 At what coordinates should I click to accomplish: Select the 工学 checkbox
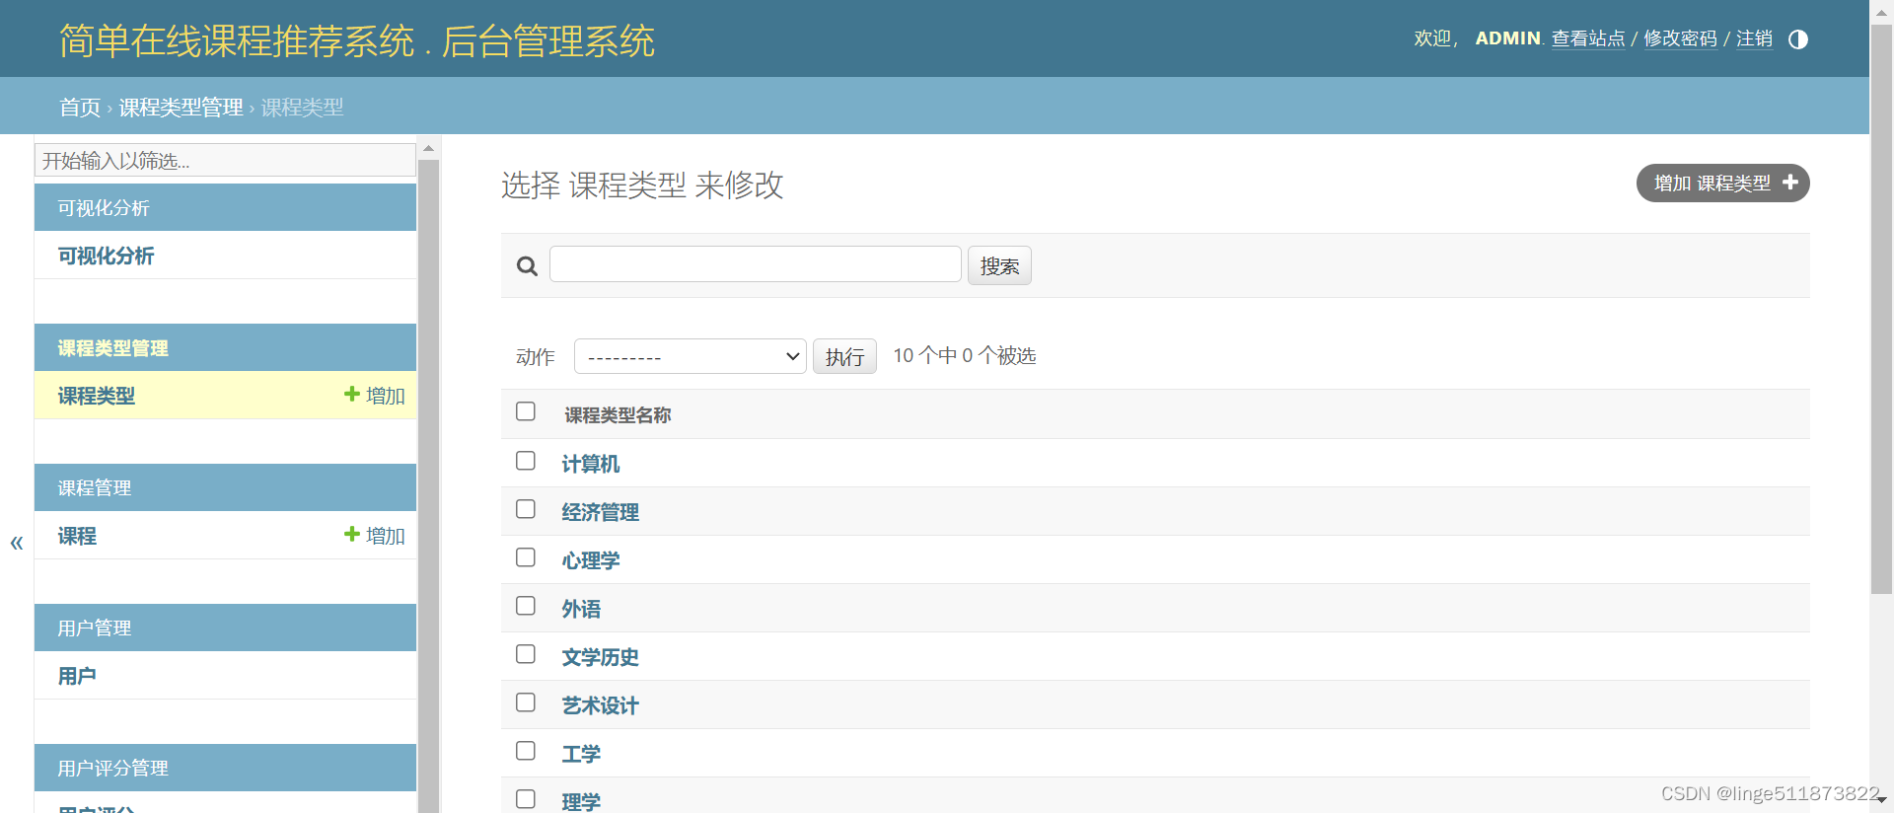click(526, 751)
